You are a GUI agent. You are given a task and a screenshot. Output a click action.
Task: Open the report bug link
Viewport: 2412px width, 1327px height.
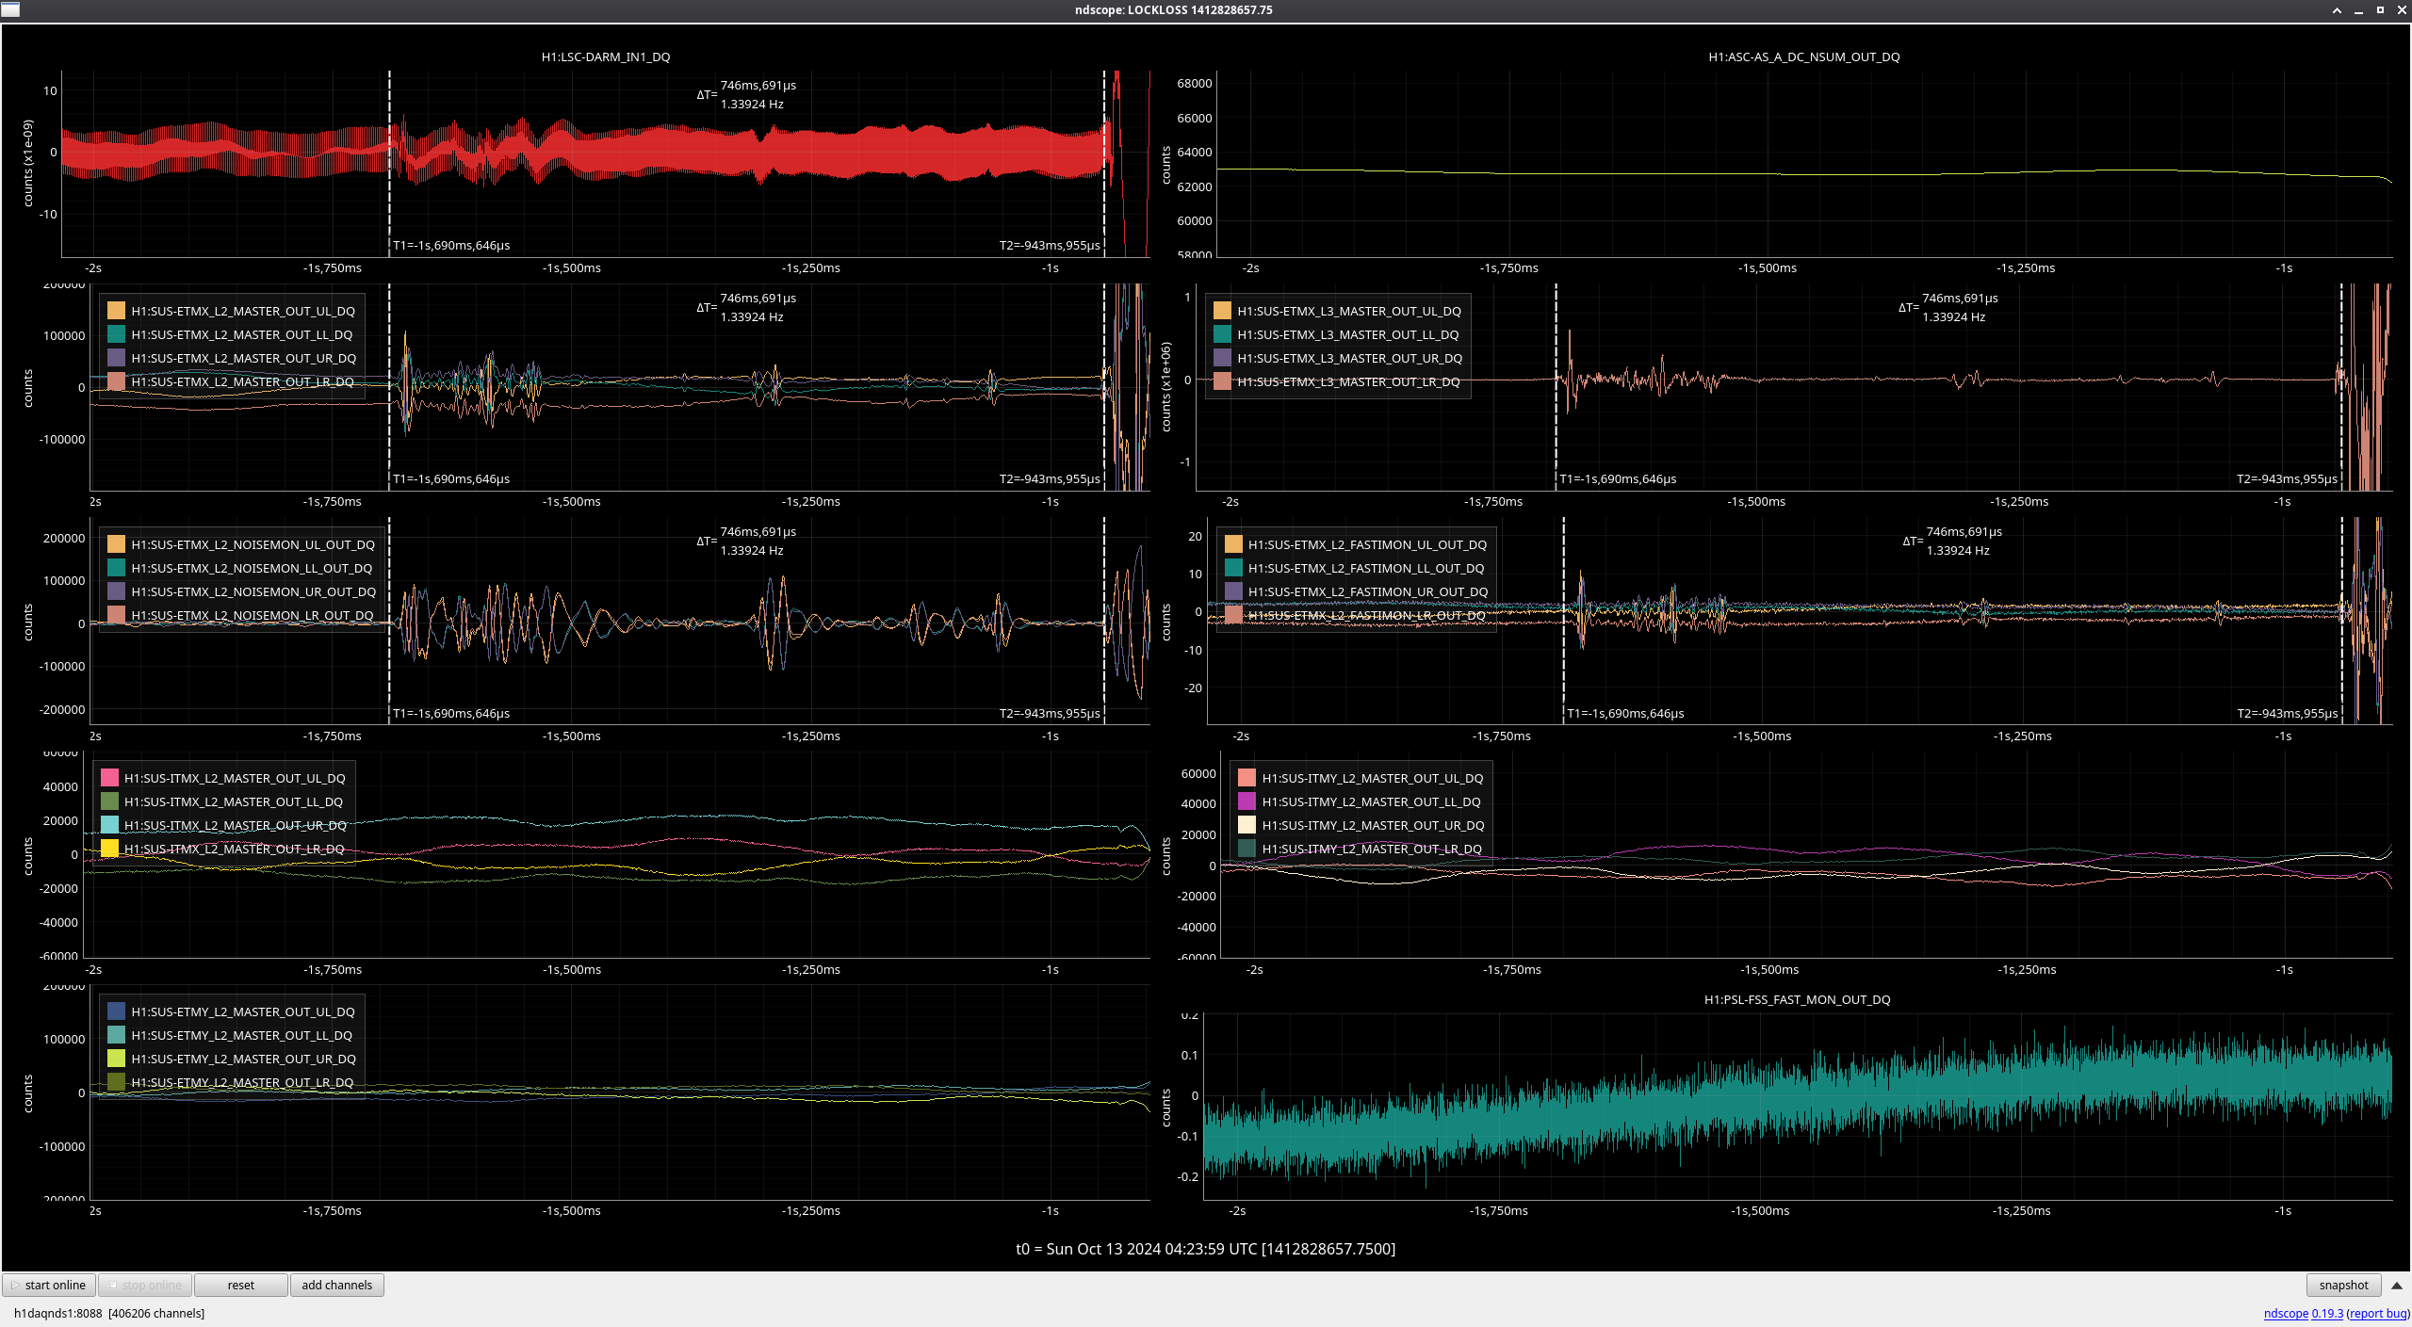[2378, 1313]
